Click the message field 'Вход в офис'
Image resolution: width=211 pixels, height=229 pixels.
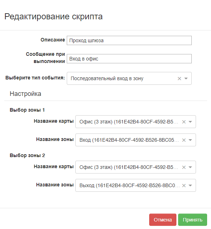tap(129, 59)
